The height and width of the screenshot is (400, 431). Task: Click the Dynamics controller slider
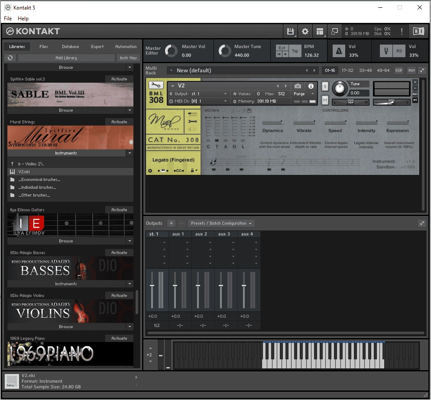272,123
